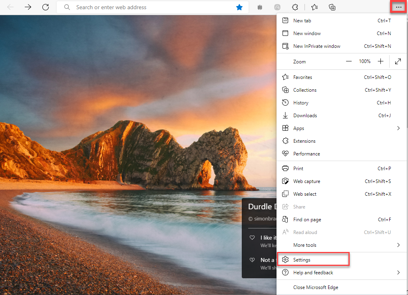Open the Downloads menu entry
This screenshot has width=408, height=295.
pyautogui.click(x=305, y=116)
